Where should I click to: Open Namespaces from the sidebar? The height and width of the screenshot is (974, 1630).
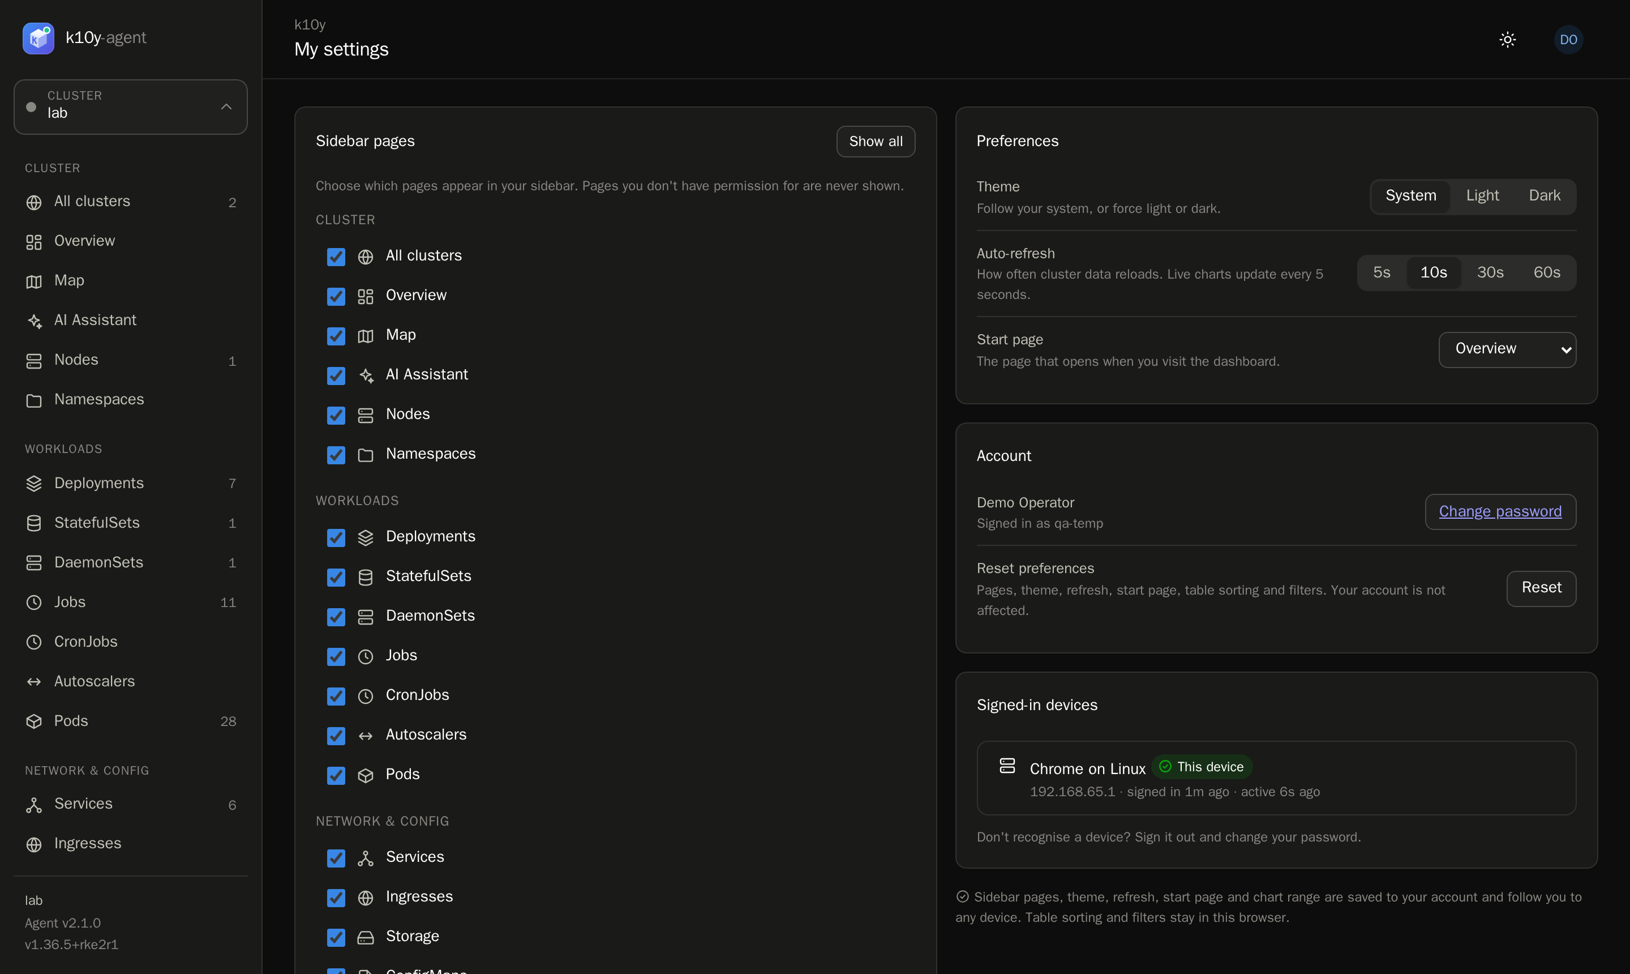click(131, 400)
